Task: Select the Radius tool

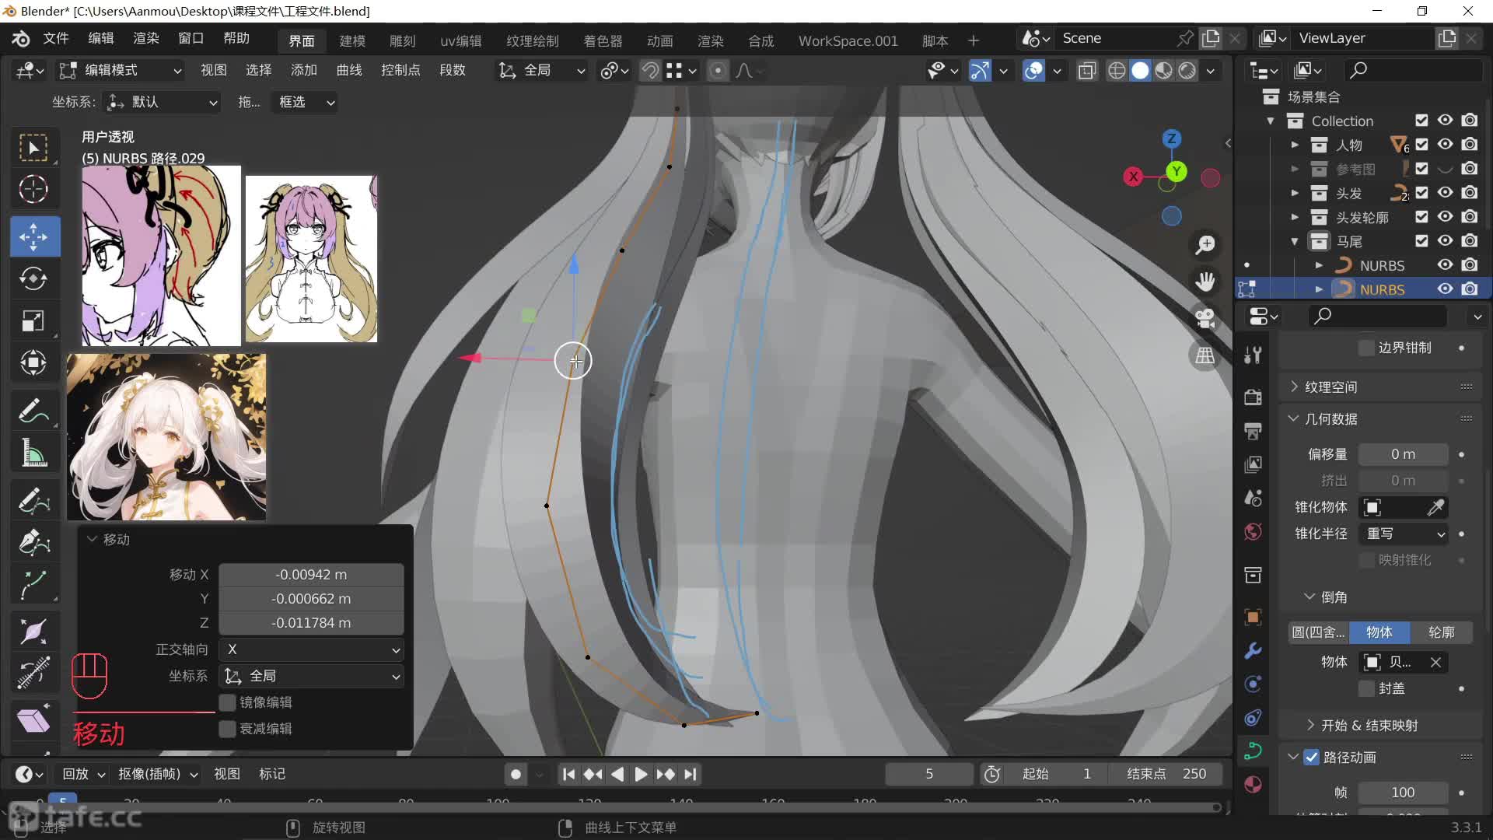Action: tap(33, 632)
